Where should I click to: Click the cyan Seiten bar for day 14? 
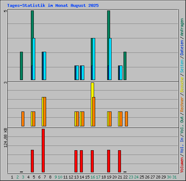pyautogui.click(x=83, y=73)
